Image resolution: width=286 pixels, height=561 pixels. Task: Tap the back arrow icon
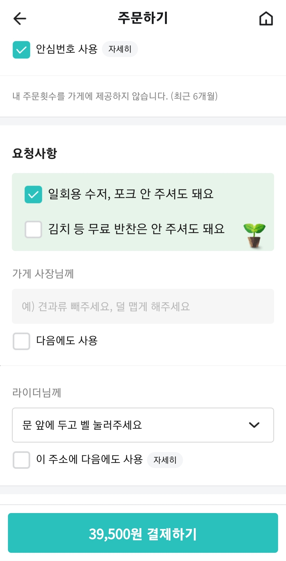[20, 19]
